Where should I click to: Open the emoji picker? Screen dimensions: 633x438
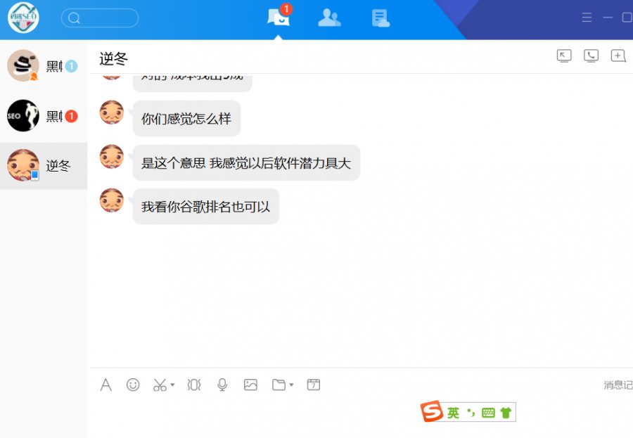tap(133, 385)
